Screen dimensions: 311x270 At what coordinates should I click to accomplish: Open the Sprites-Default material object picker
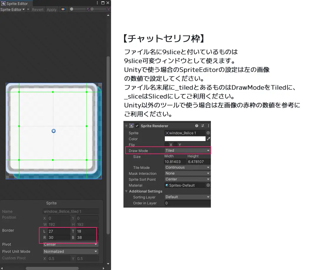click(x=208, y=185)
